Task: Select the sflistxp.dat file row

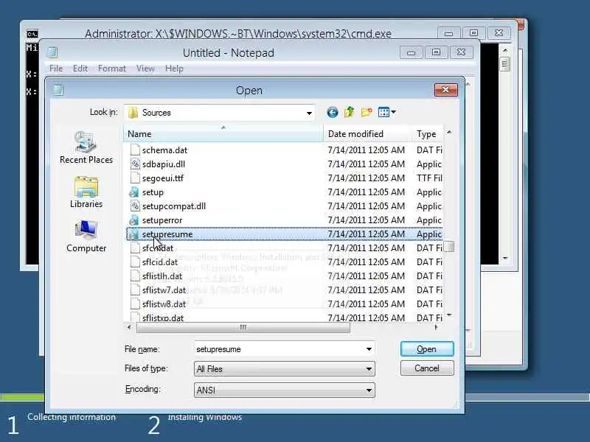Action: click(x=284, y=318)
